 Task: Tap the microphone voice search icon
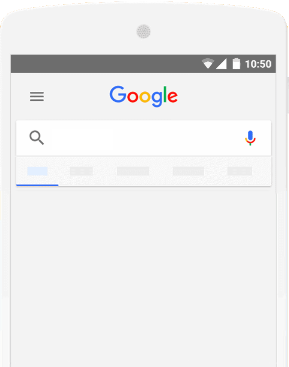pos(250,138)
